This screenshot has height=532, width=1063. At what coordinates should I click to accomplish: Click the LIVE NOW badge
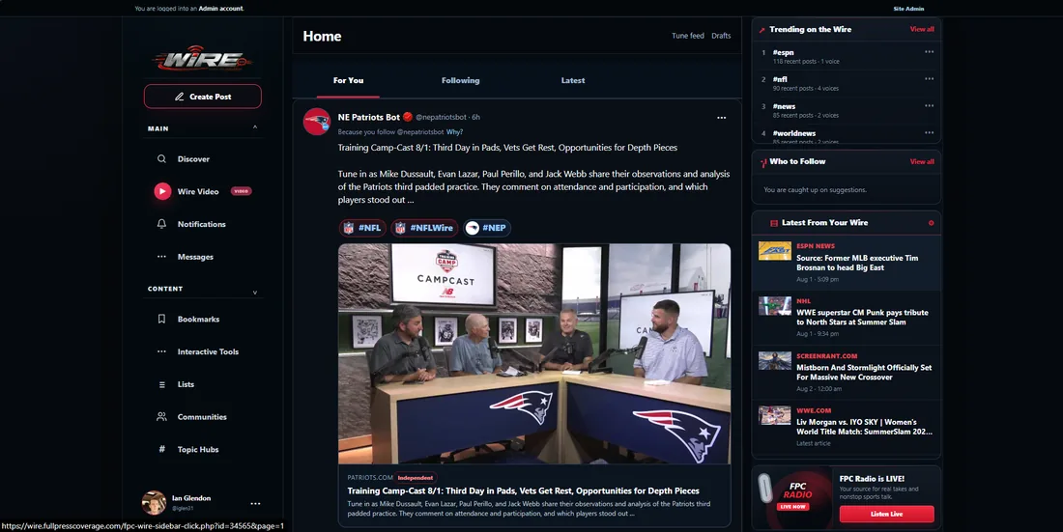[x=793, y=506]
